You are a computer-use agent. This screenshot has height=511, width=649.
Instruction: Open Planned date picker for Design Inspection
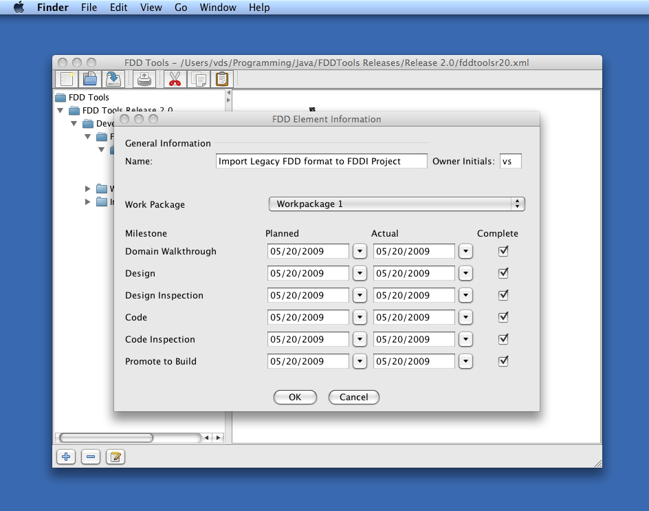click(360, 295)
